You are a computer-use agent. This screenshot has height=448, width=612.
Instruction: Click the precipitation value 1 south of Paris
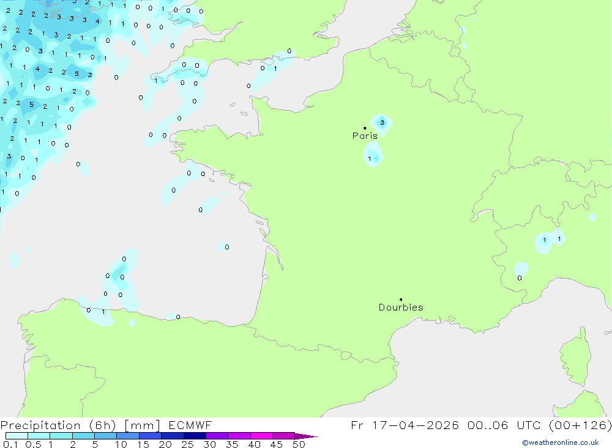click(x=369, y=159)
